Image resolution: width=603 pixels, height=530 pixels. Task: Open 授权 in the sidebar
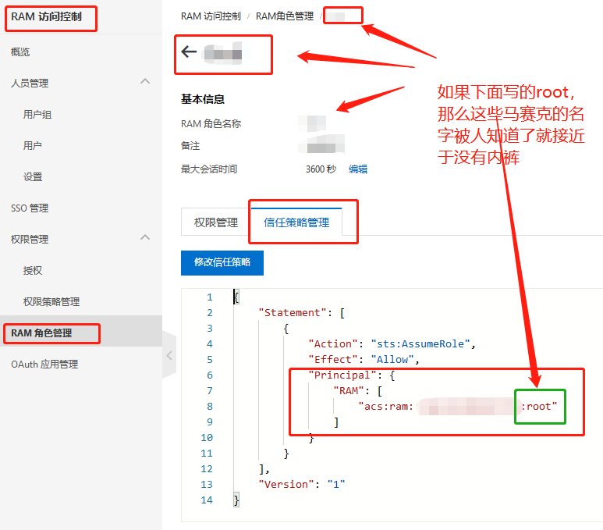coord(33,271)
